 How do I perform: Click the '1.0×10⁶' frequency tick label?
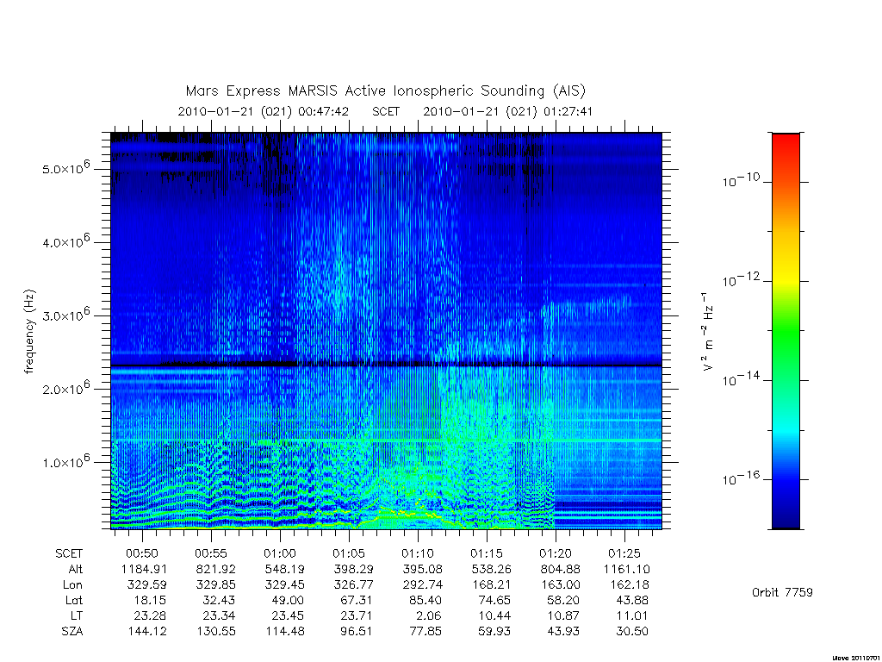pos(65,462)
